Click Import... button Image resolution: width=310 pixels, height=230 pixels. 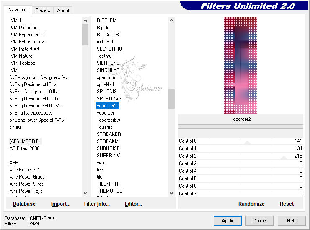60,204
